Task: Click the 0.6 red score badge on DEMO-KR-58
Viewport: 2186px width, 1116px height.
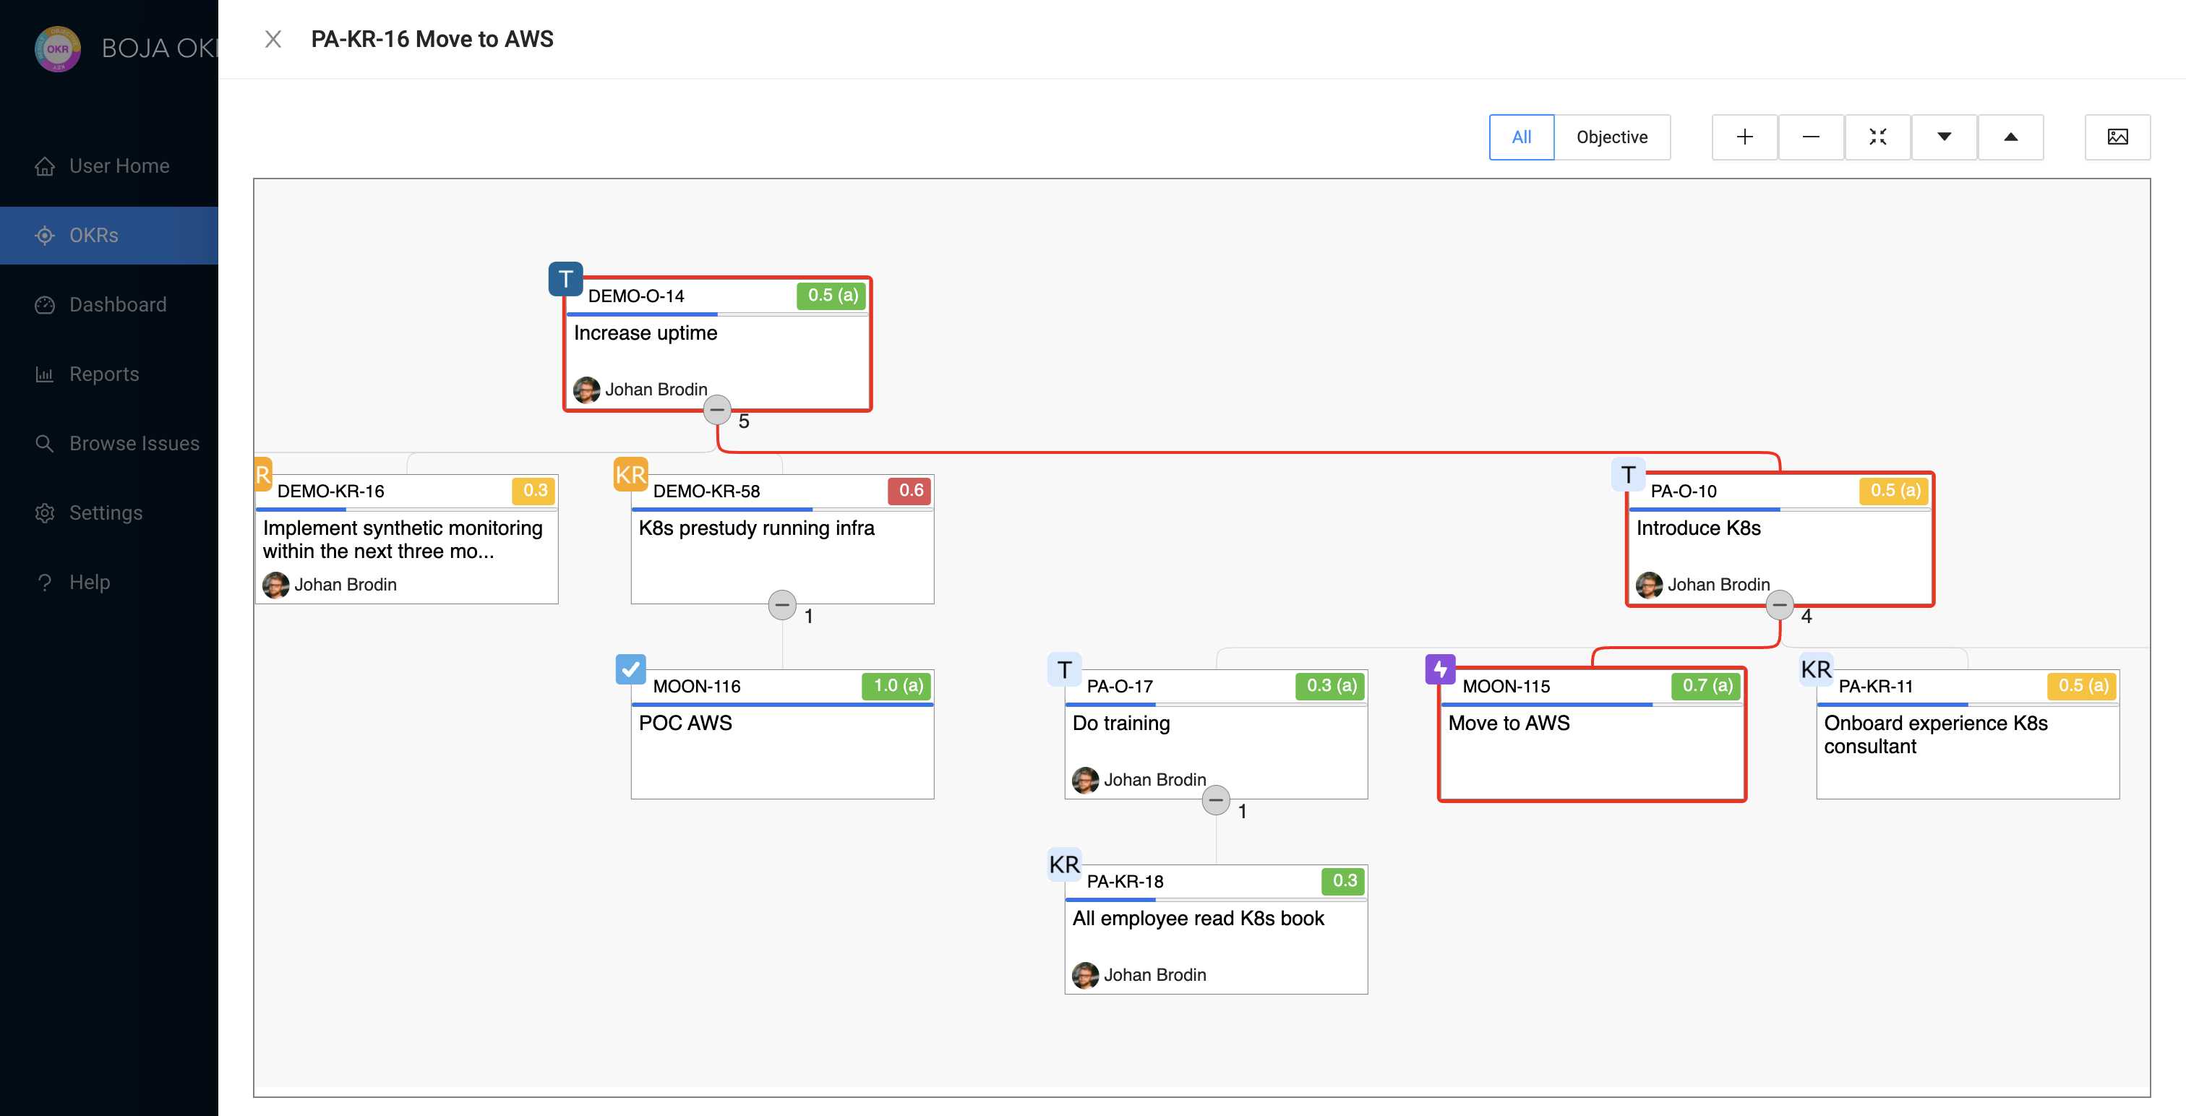Action: [x=911, y=491]
